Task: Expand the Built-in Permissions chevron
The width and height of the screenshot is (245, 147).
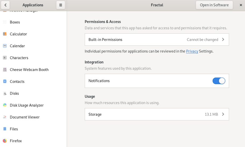Action: pyautogui.click(x=223, y=40)
